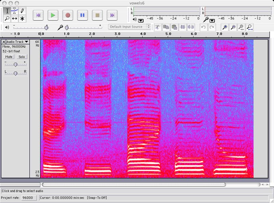This screenshot has height=203, width=274.
Task: Select the Selection (I-beam) tool
Action: click(7, 11)
